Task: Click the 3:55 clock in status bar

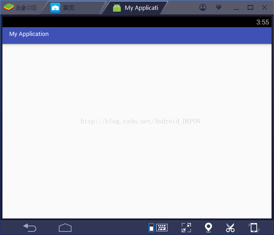Action: (x=262, y=22)
